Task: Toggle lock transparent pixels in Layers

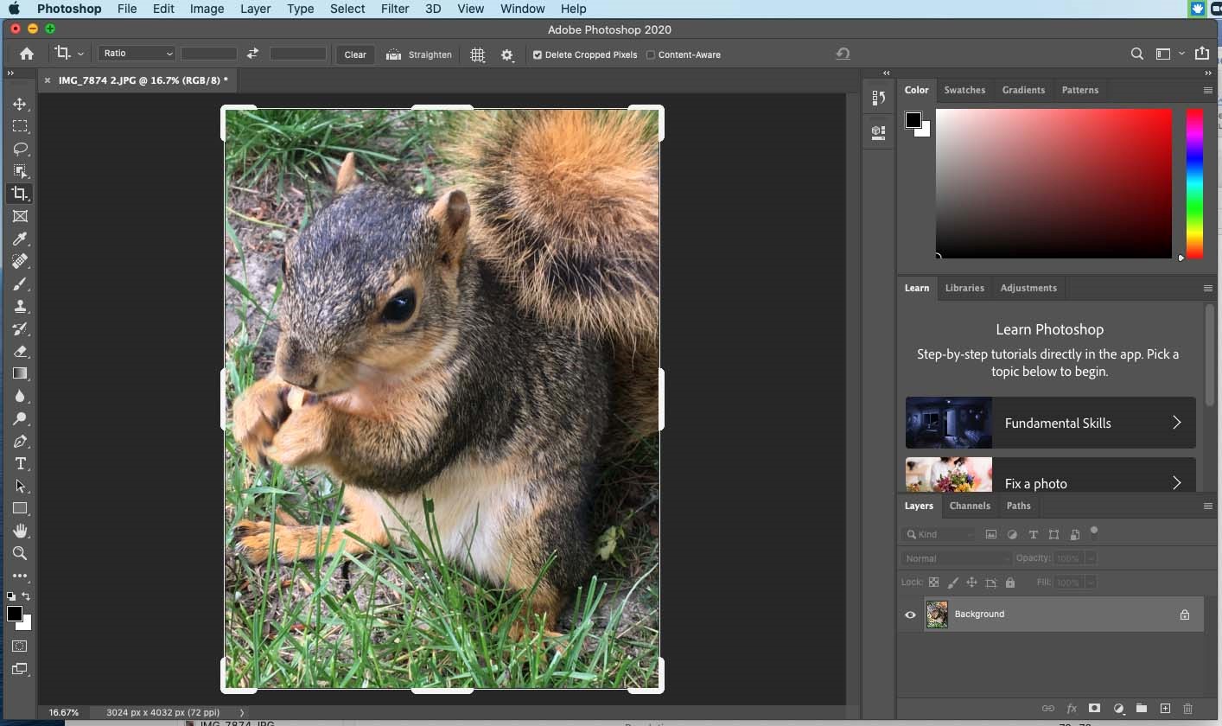Action: pos(933,583)
